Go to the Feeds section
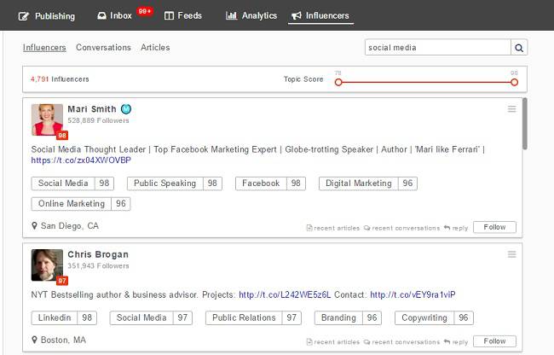This screenshot has height=355, width=554. pyautogui.click(x=183, y=15)
